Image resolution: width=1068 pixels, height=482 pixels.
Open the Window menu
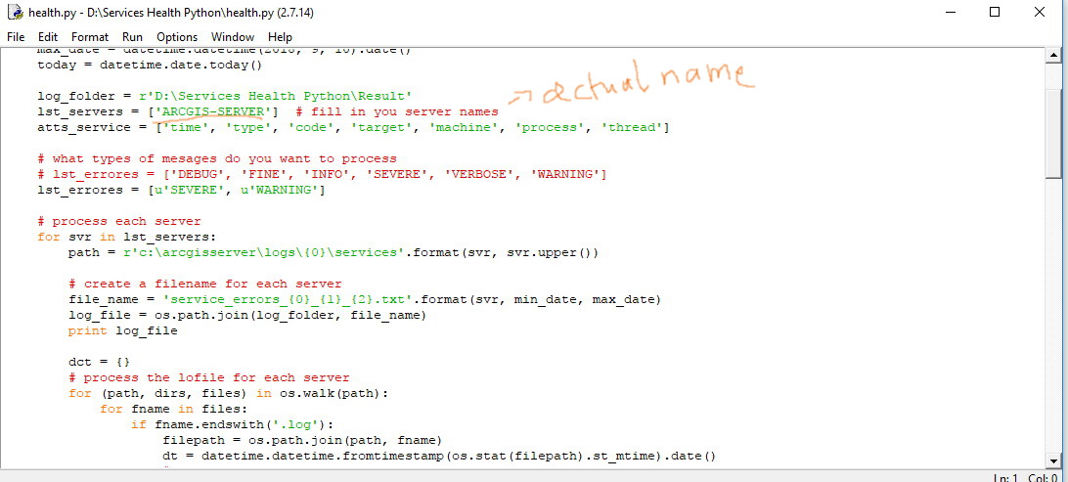(x=232, y=37)
